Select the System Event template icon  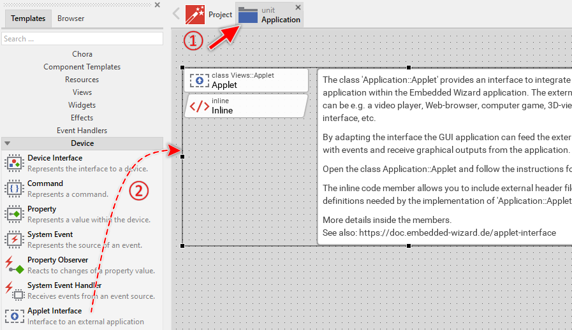click(x=14, y=240)
